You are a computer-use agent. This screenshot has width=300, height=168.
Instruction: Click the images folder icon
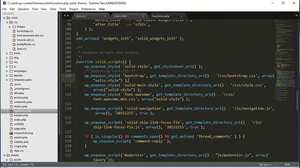pos(14,27)
